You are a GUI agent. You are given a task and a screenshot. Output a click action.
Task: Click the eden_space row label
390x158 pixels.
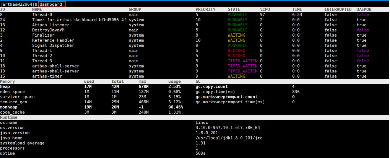12,92
